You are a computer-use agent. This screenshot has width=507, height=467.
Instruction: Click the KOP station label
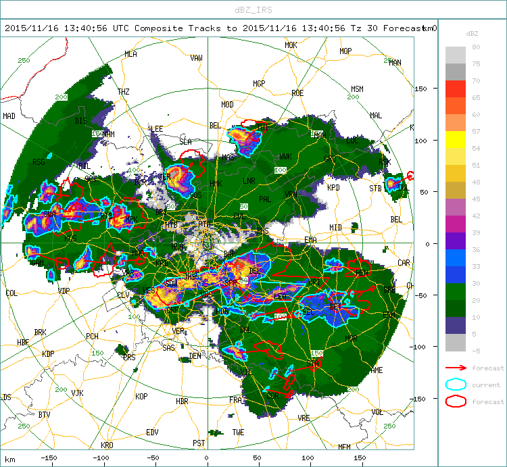click(x=141, y=397)
